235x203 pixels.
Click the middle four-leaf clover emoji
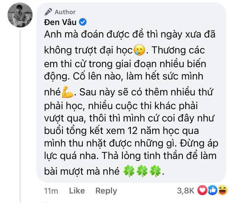click(142, 171)
